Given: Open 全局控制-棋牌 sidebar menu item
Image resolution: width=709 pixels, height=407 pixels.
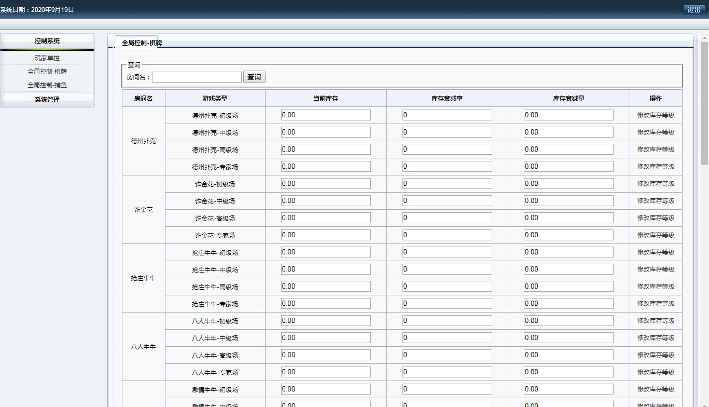Looking at the screenshot, I should [47, 72].
